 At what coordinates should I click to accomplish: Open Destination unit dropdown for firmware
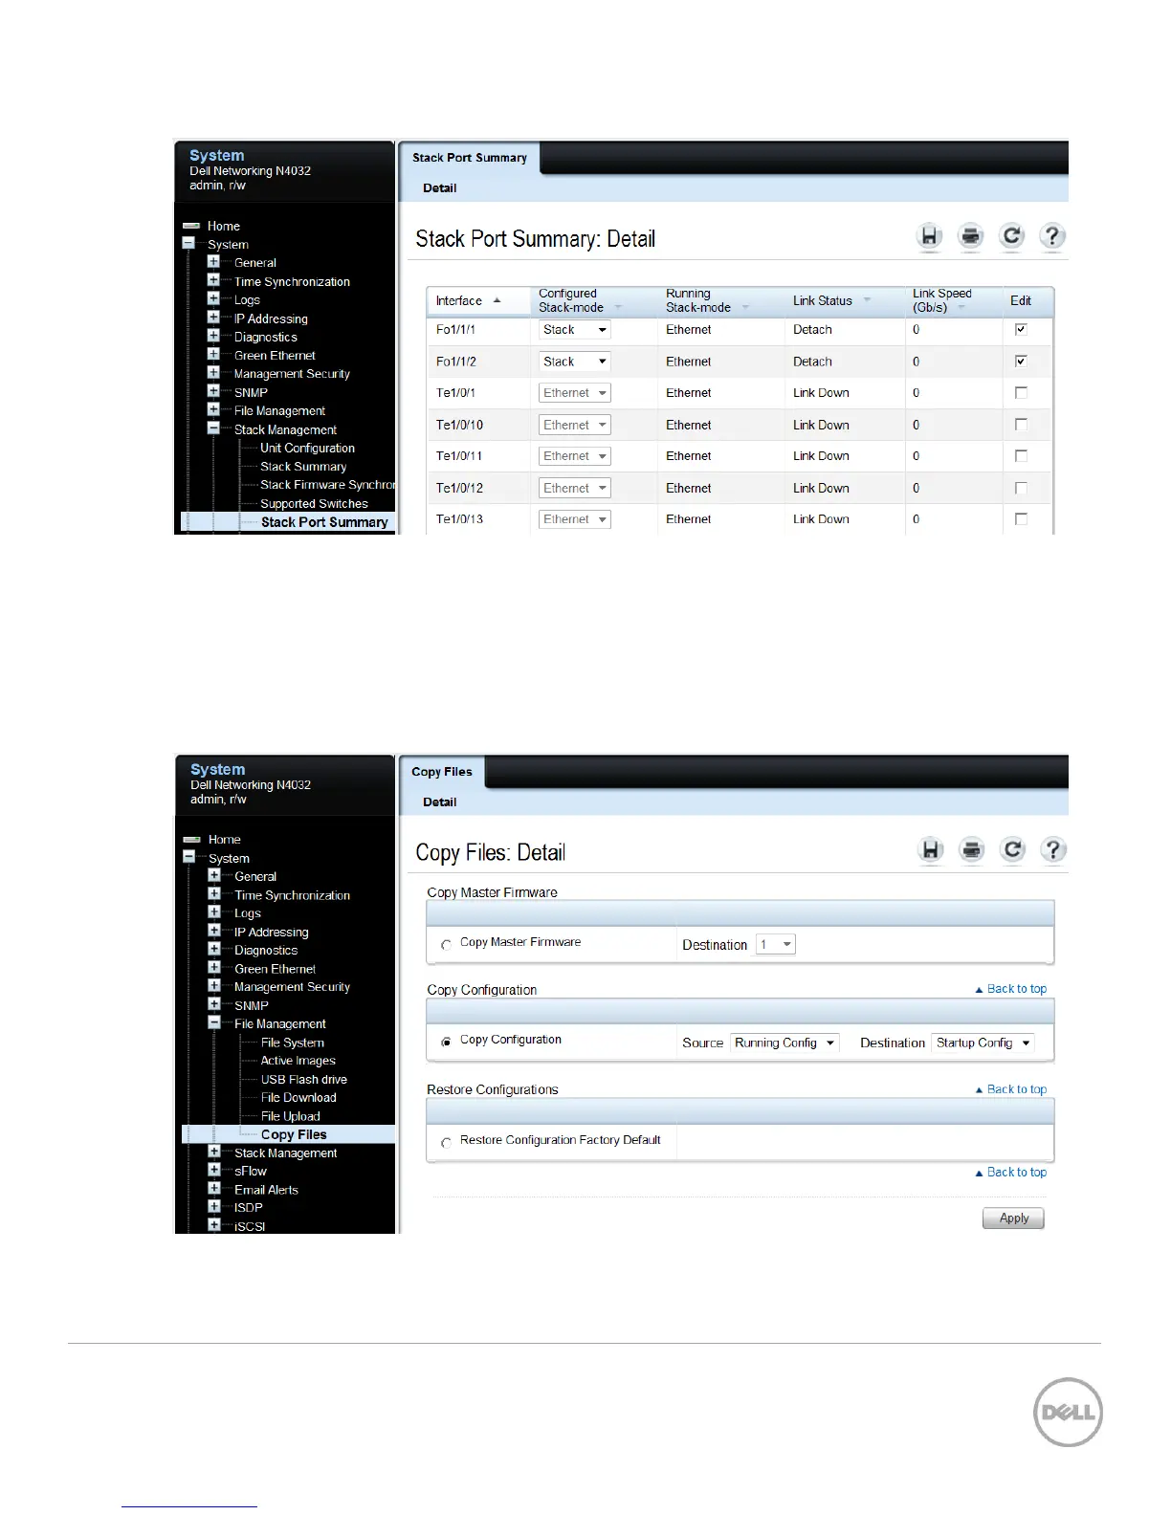(776, 944)
